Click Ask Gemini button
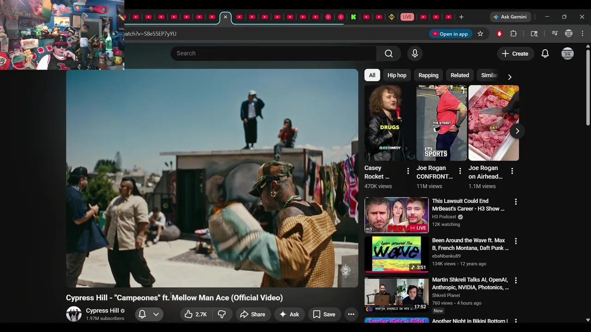 (x=510, y=17)
